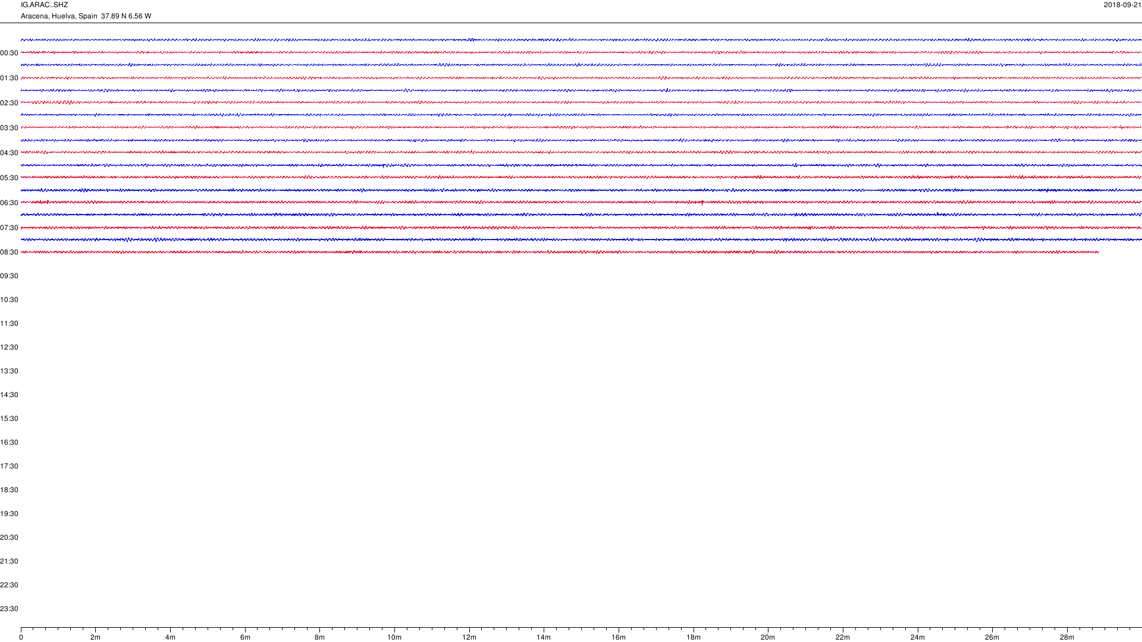Click the 16m axis label
Viewport: 1142px width, 642px height.
tap(619, 637)
